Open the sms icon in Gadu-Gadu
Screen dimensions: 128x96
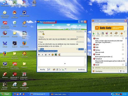click(x=102, y=34)
